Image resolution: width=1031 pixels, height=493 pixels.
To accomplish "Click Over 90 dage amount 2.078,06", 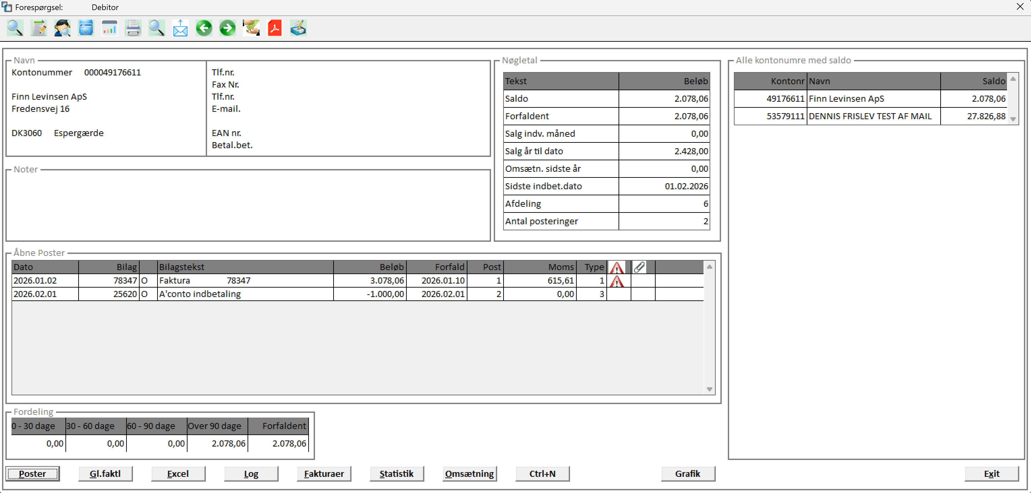I will click(229, 443).
